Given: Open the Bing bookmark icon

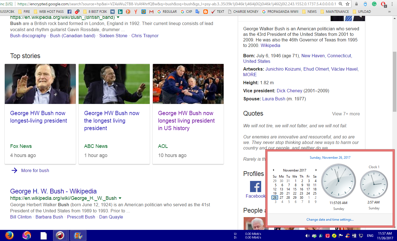Looking at the screenshot, I should point(120,12).
